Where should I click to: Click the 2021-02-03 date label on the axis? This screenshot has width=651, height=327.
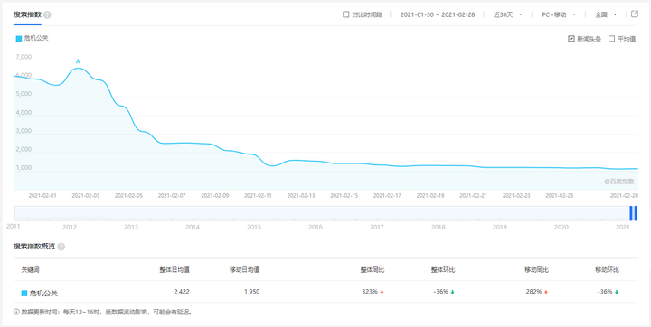point(86,195)
